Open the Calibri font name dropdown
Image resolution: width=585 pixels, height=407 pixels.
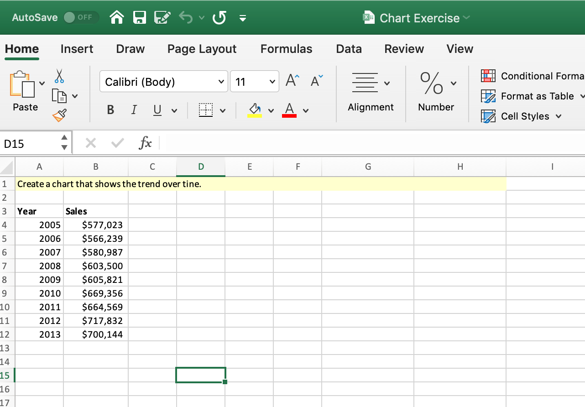click(221, 81)
